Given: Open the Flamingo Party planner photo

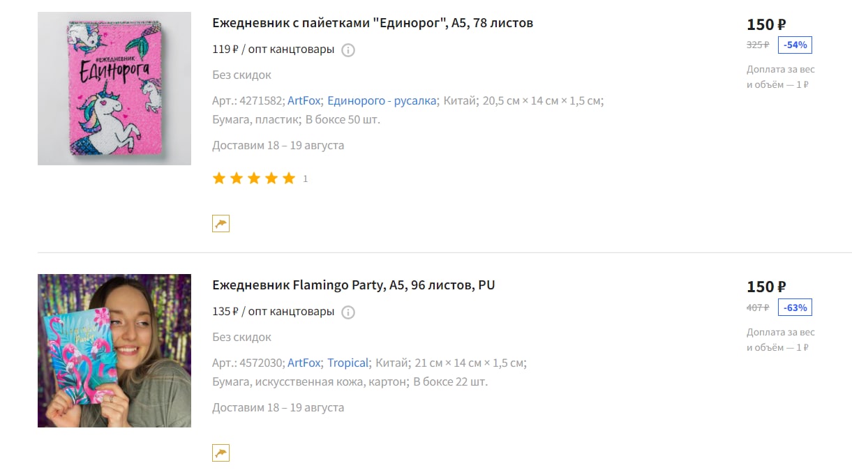Looking at the screenshot, I should (x=114, y=351).
